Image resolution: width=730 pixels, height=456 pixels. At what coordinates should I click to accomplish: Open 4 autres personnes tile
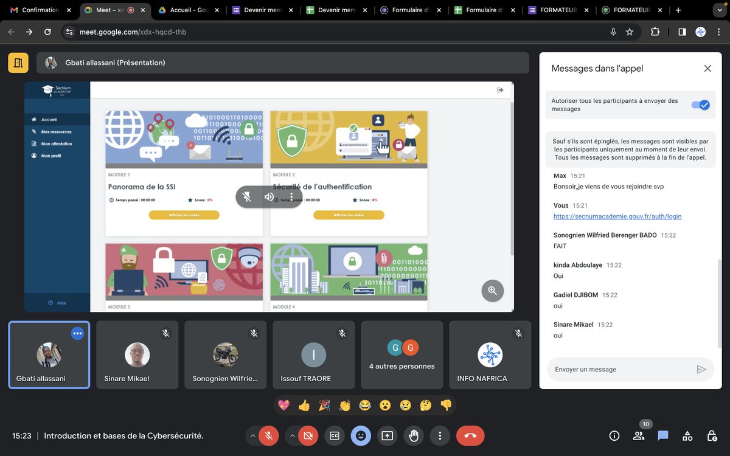click(402, 355)
